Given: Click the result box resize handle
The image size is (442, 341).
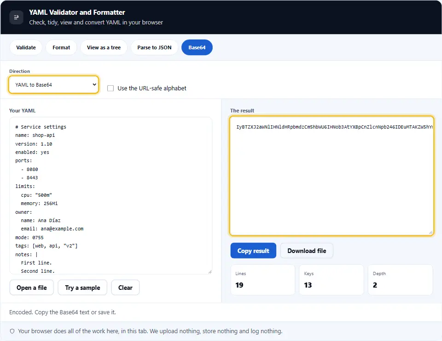Looking at the screenshot, I should [x=430, y=232].
